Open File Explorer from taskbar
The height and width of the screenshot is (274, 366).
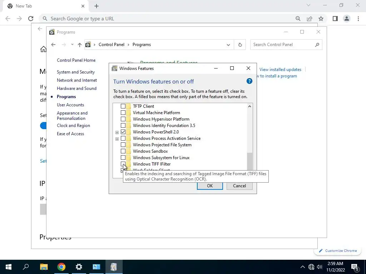click(44, 267)
